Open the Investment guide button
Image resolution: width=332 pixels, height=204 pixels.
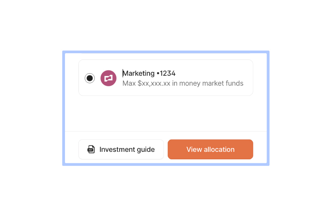[x=121, y=149]
